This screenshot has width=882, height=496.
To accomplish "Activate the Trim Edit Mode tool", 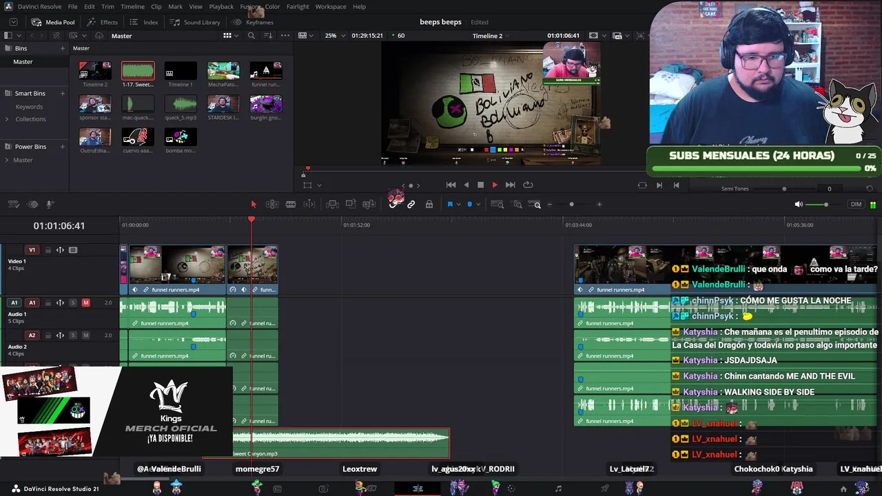I will point(272,205).
